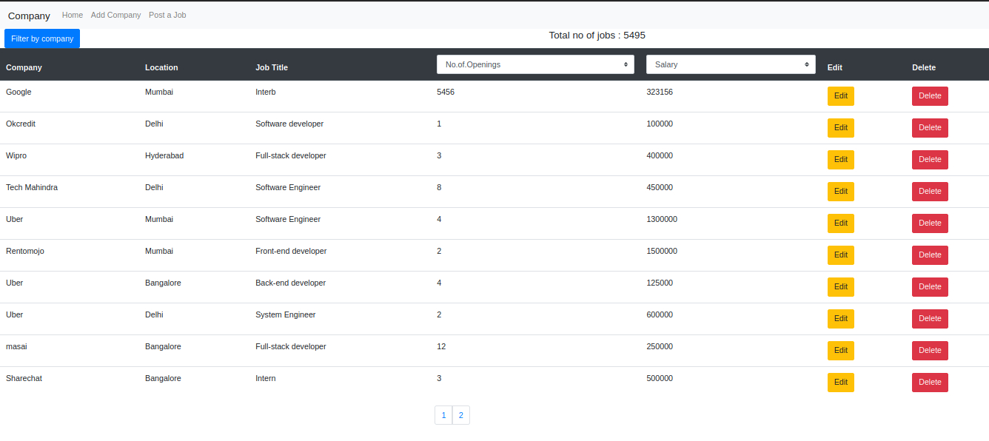The height and width of the screenshot is (441, 989).
Task: Delete the Uber System Engineer row
Action: (930, 319)
